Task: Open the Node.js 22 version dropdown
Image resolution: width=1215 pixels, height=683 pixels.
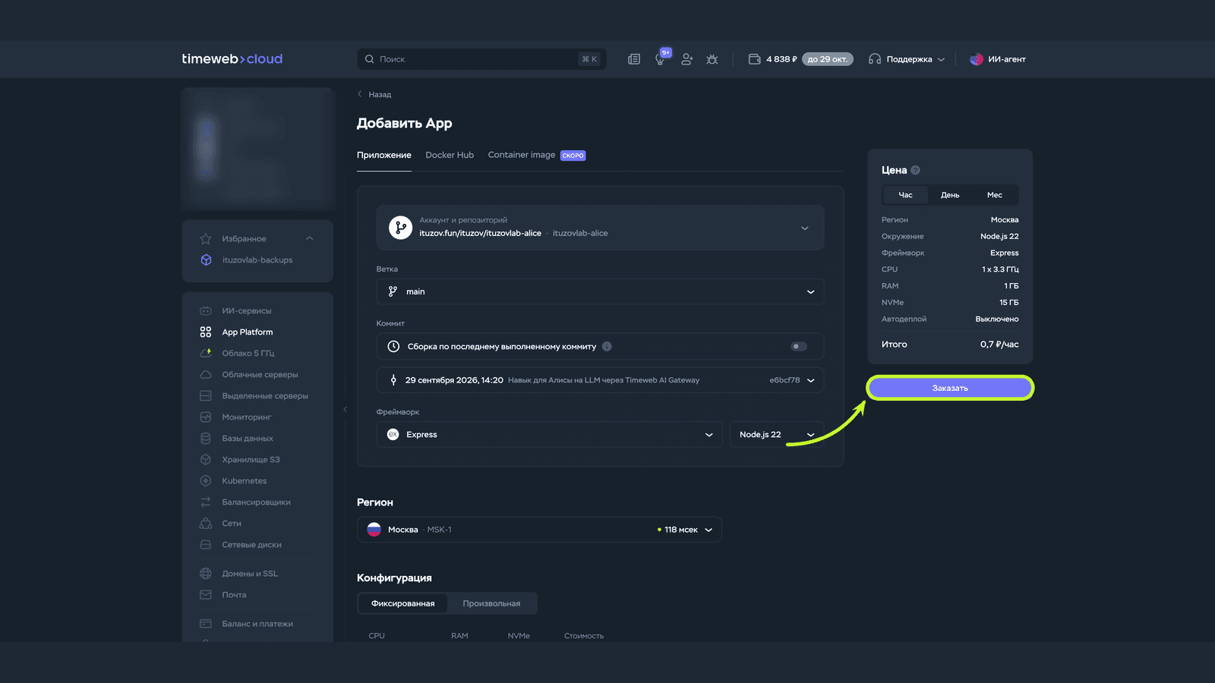Action: [777, 435]
